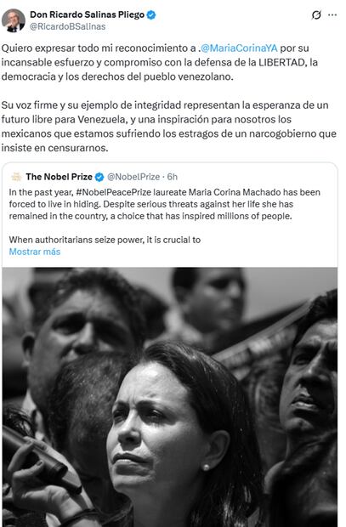346x527 pixels.
Task: Open the 6h timestamp of quoted tweet
Action: coord(173,177)
